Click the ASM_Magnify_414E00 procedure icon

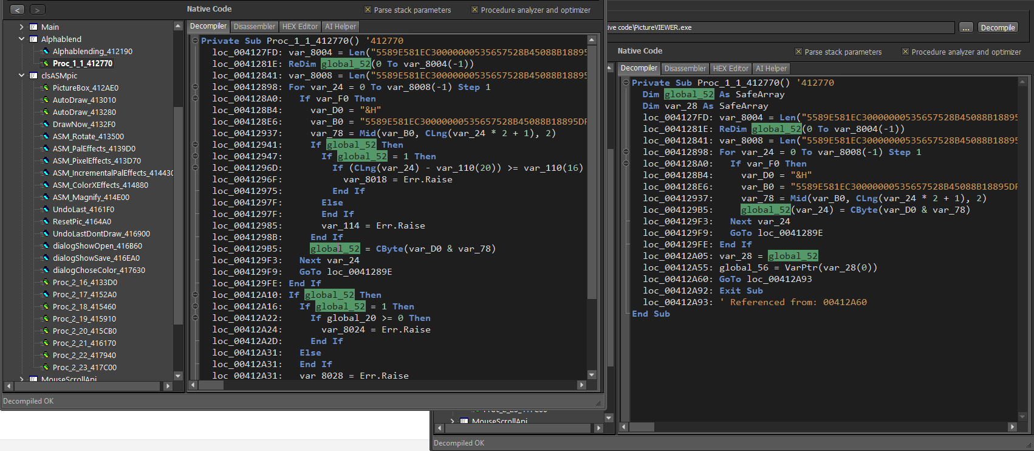(45, 197)
